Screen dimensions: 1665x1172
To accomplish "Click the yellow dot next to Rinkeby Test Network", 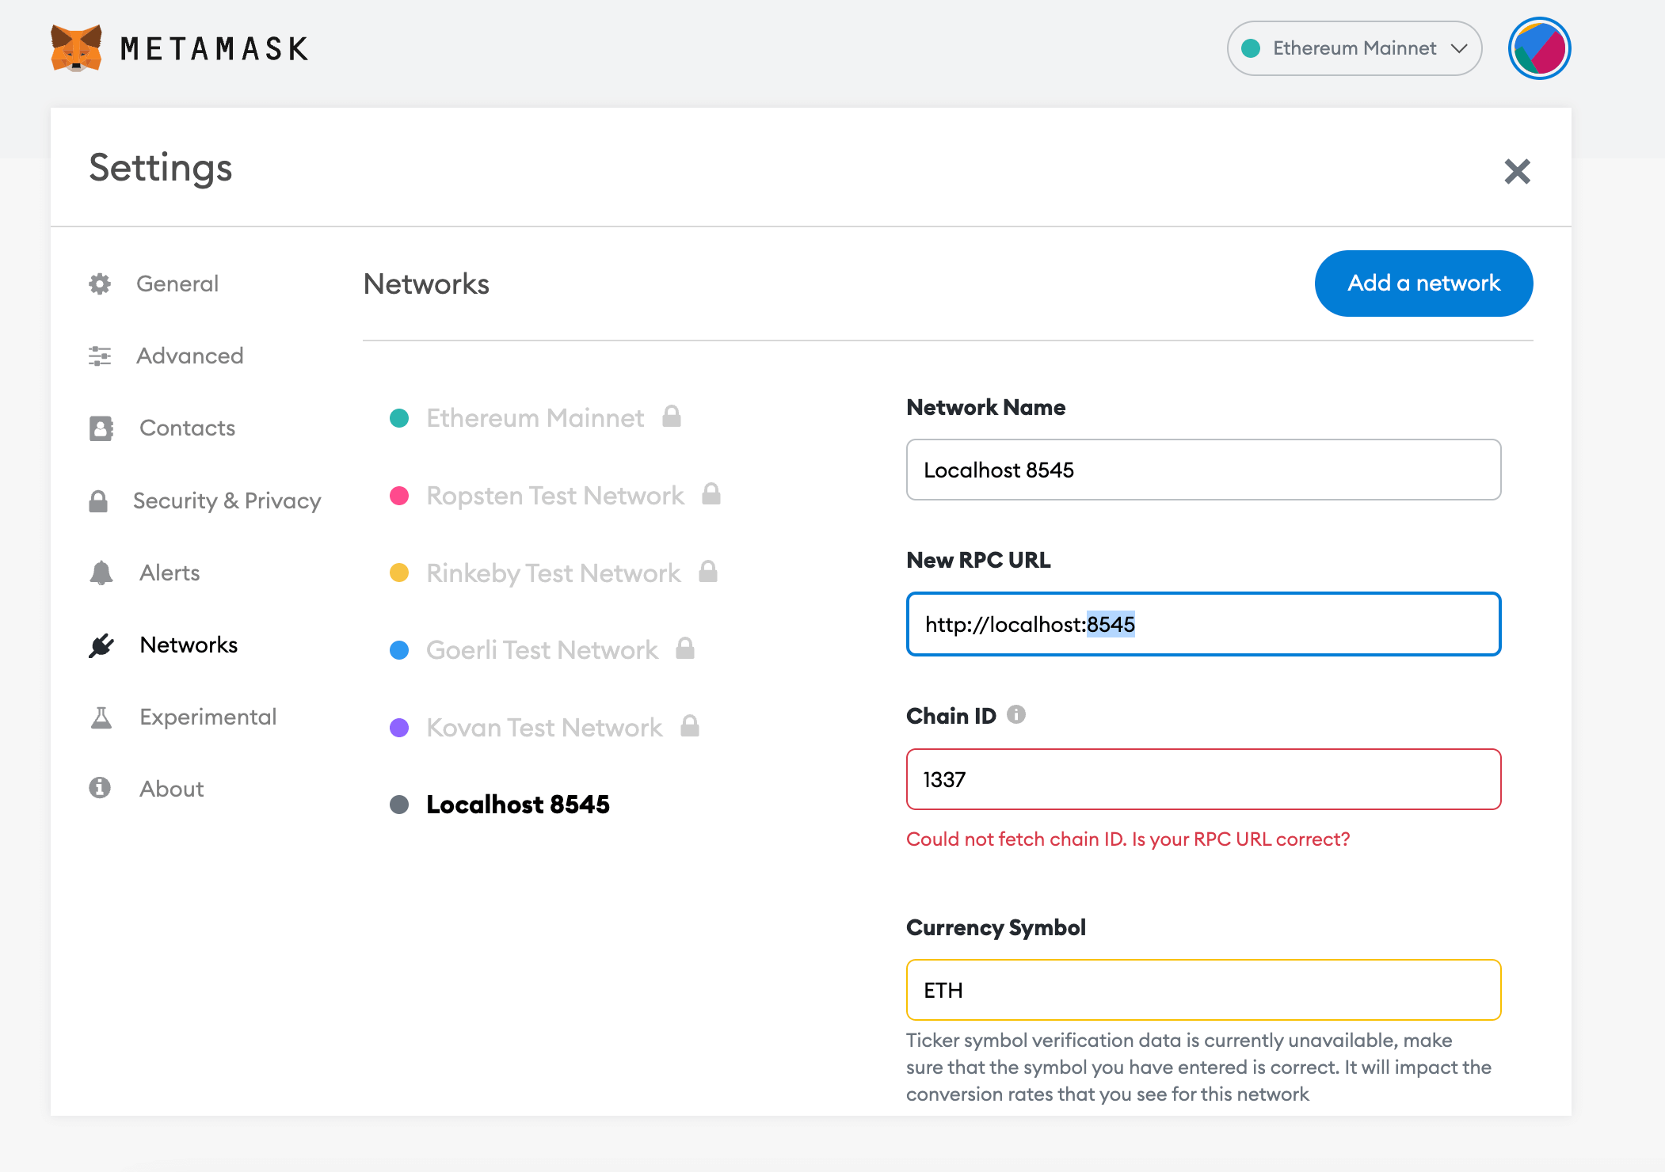I will point(399,573).
